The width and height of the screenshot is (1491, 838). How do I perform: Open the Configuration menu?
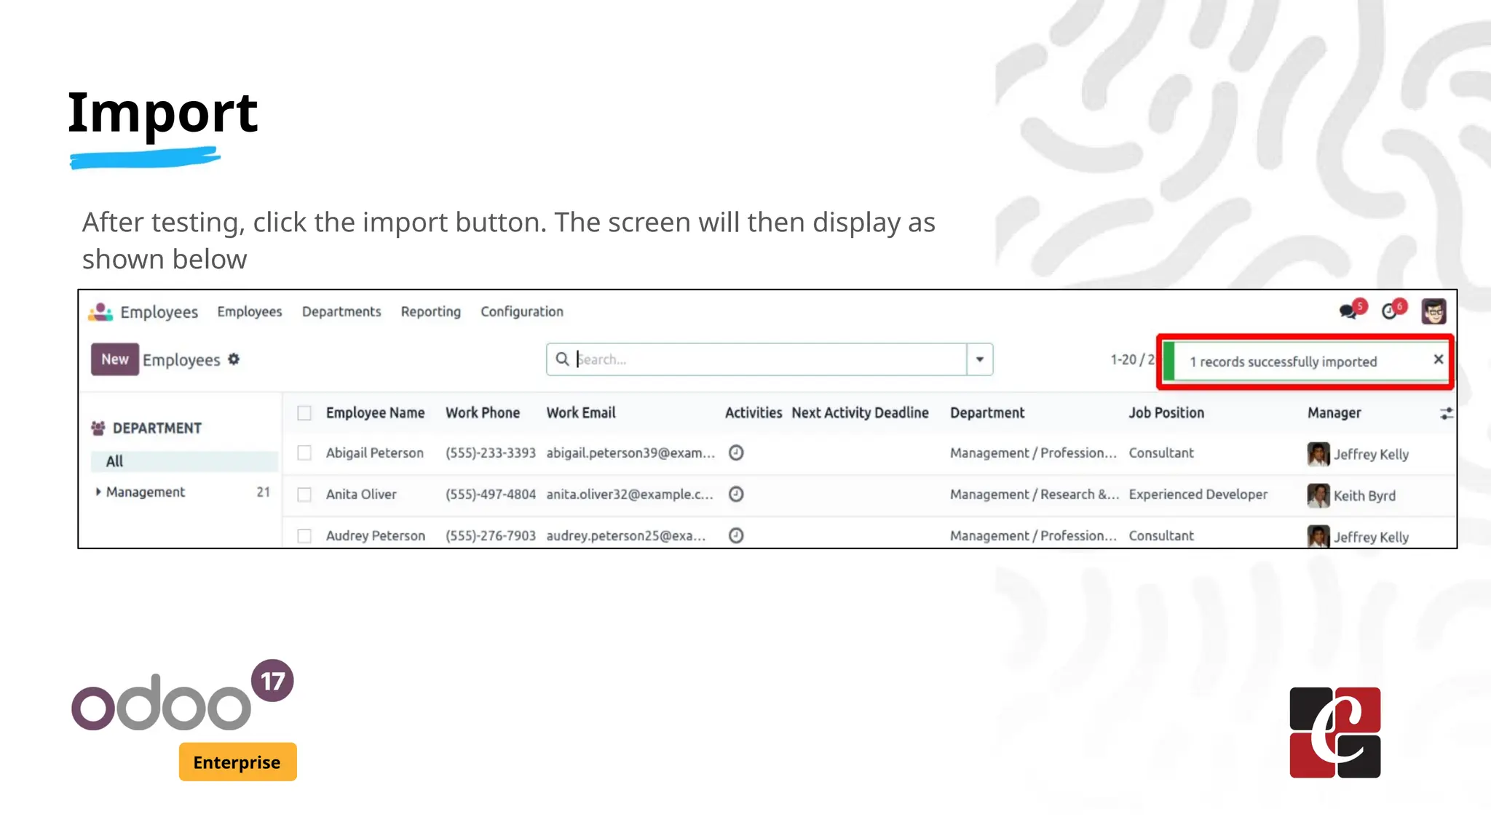coord(522,311)
